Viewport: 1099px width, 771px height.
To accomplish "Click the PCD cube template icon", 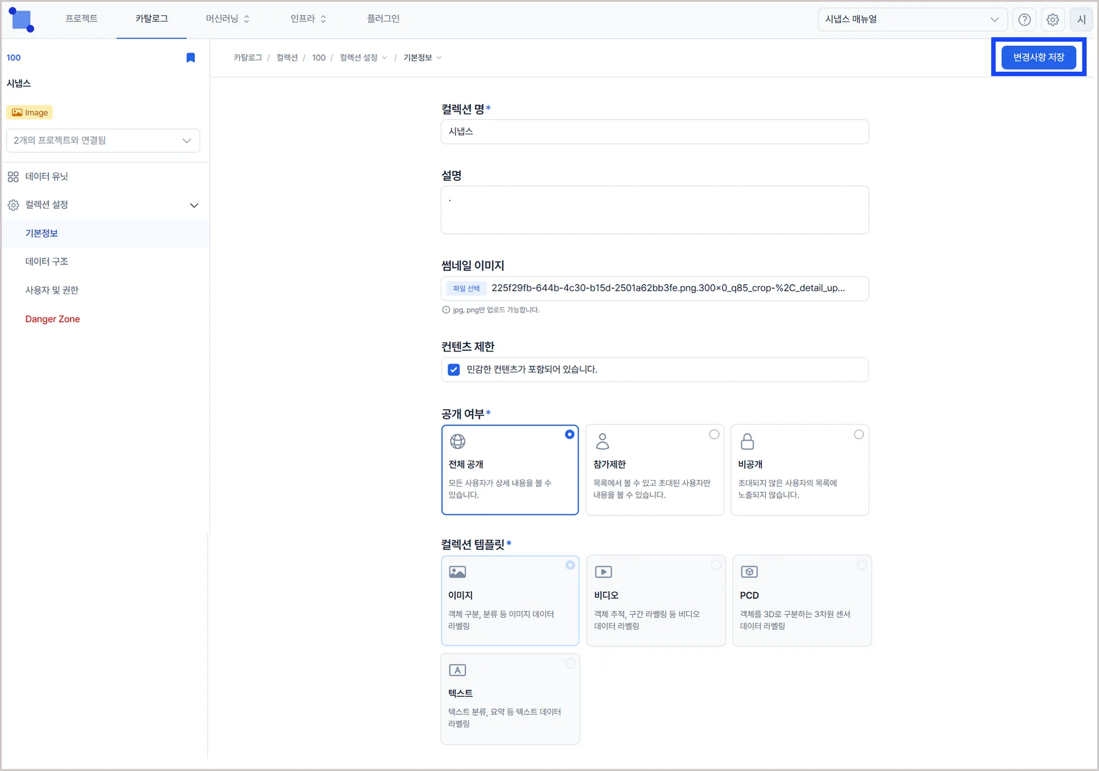I will coord(749,572).
